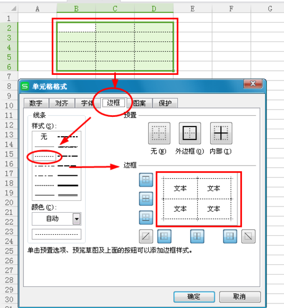Screen dimensions: 284x308
Task: Select the 无 line style
Action: (44, 137)
